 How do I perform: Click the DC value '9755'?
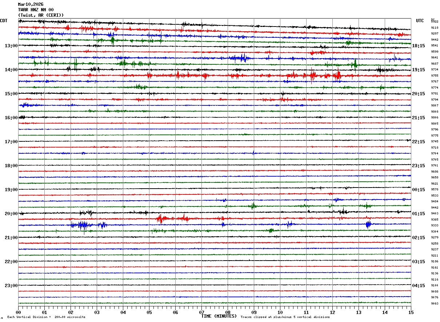[x=435, y=76]
